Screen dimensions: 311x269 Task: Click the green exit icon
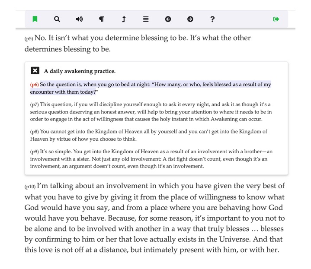coord(276,19)
